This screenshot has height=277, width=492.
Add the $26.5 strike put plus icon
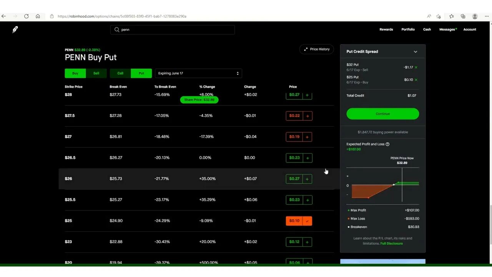307,158
